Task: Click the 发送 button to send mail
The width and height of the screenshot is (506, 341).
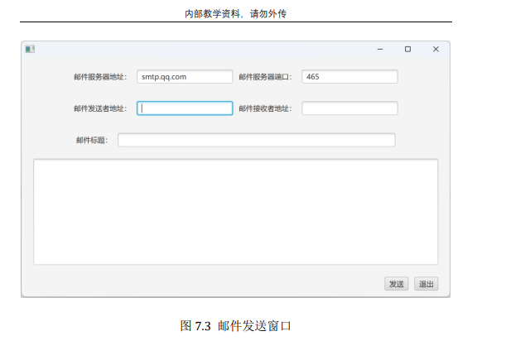Action: tap(397, 284)
